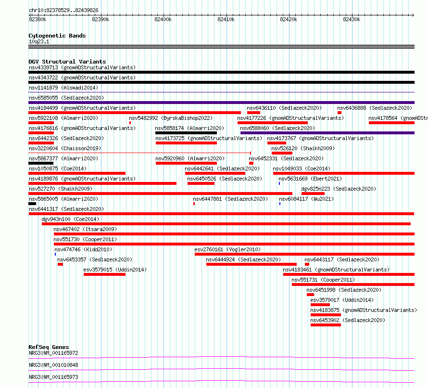
Task: Open dgv825n223 (Sedlazeck2020) label
Action: pos(339,189)
